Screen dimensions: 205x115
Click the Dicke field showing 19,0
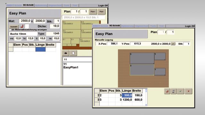click(55, 26)
